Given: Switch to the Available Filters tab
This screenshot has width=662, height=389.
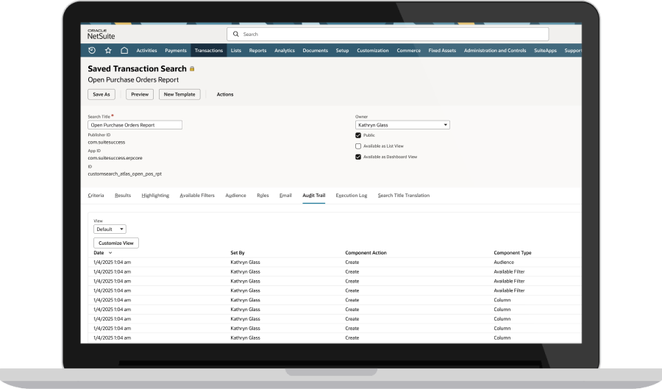Looking at the screenshot, I should click(x=197, y=196).
